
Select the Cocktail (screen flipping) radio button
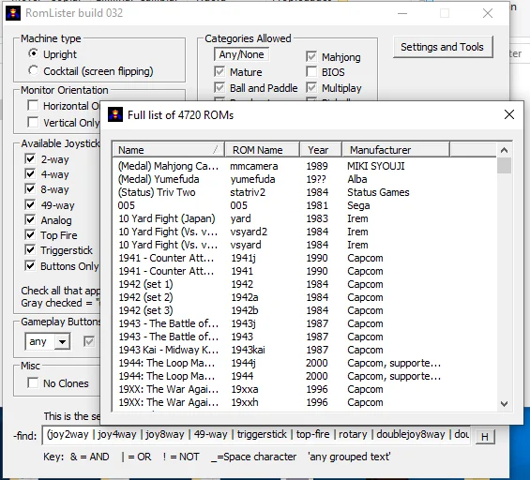(33, 71)
